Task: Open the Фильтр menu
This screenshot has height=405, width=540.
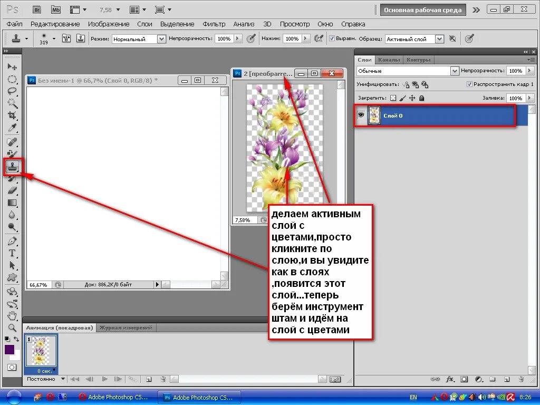Action: [214, 24]
